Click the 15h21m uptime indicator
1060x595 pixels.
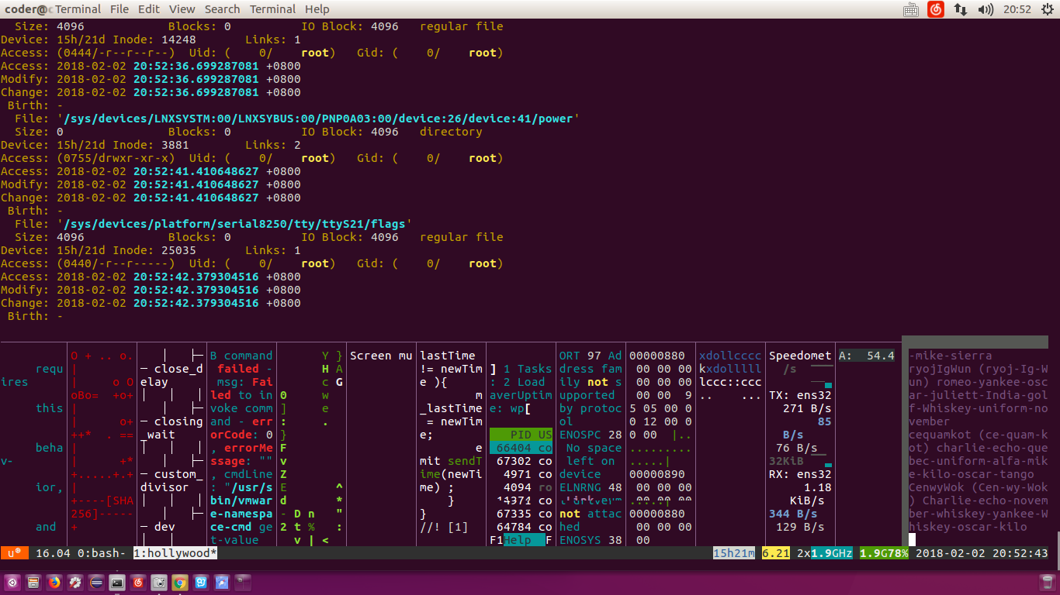click(733, 553)
